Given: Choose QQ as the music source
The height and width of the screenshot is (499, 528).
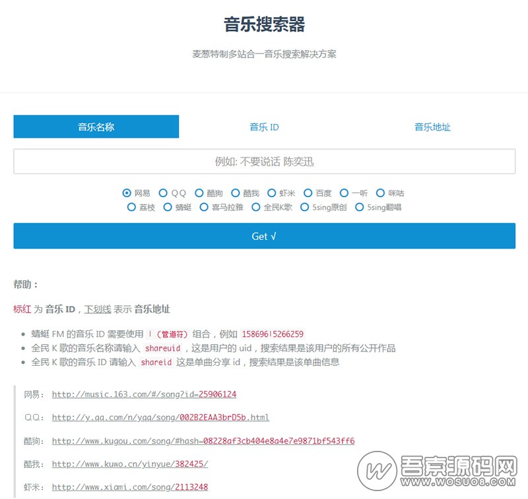Looking at the screenshot, I should (164, 193).
